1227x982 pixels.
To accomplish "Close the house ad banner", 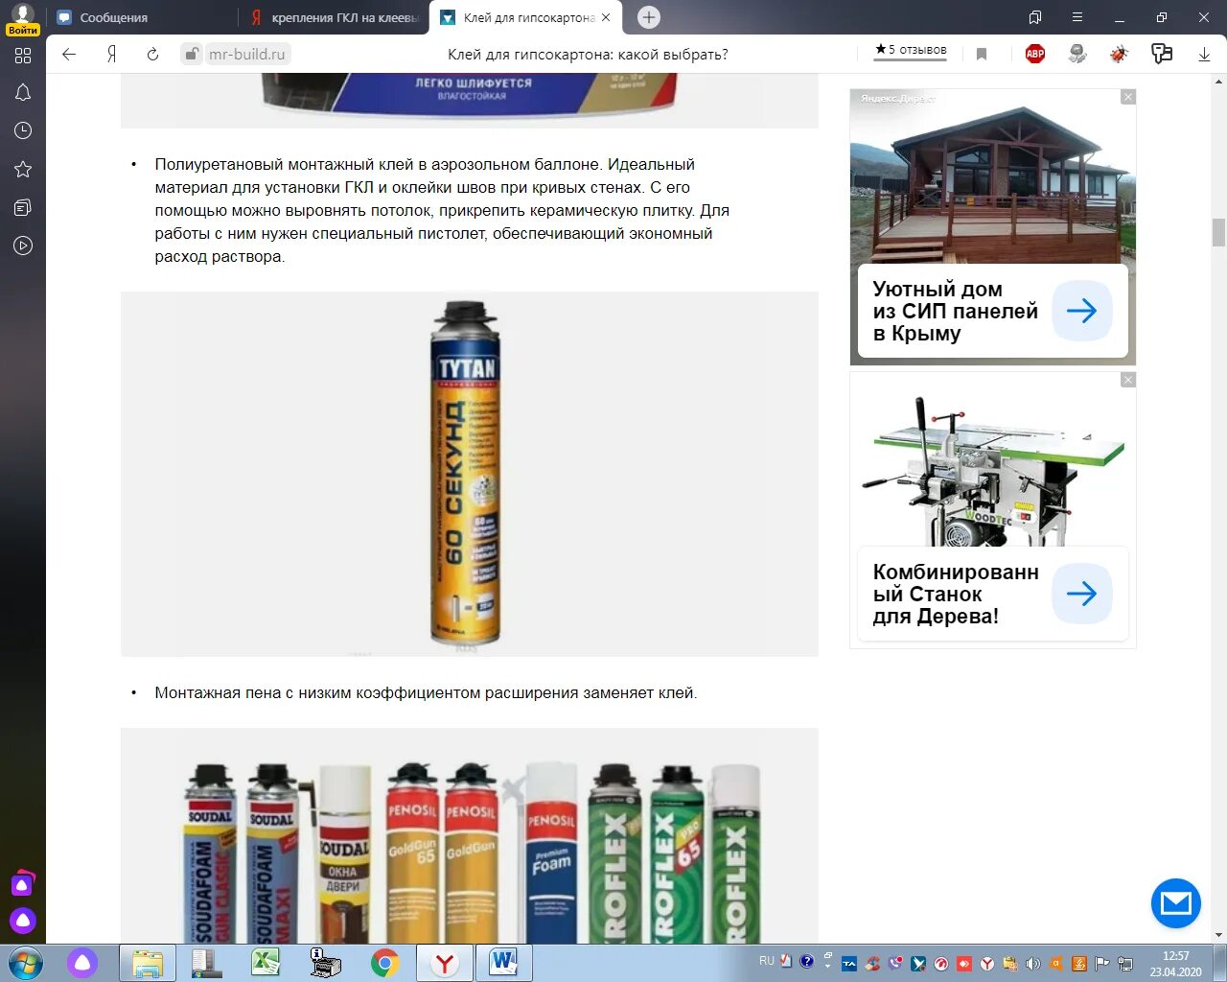I will (x=1128, y=97).
